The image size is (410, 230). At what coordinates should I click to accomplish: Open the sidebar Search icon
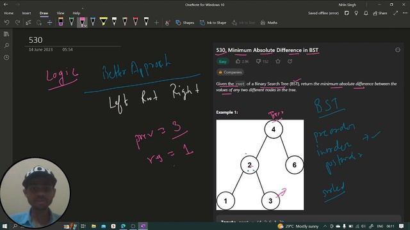click(6, 45)
